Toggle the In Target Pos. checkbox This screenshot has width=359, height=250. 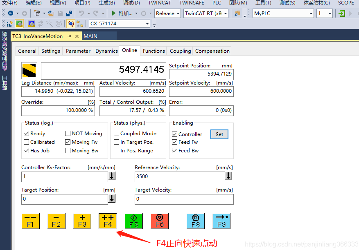click(116, 142)
